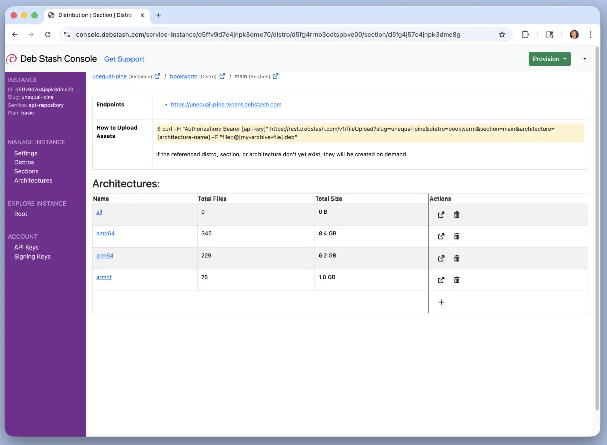Bookmark this page with the star icon

[x=502, y=35]
